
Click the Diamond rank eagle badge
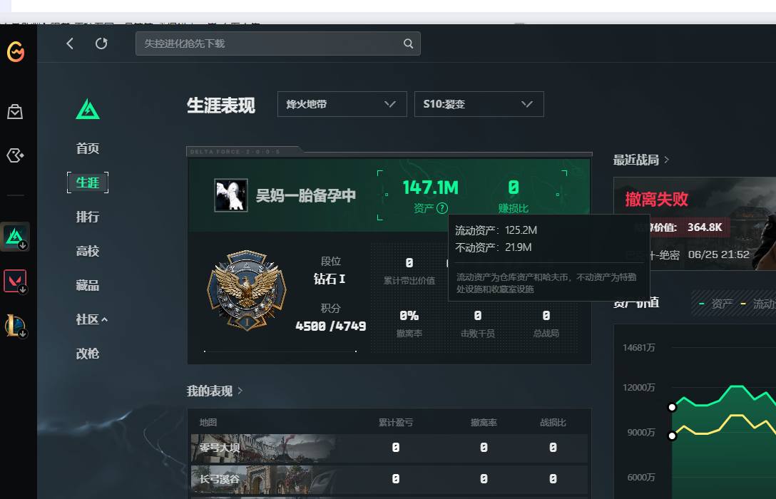tap(247, 290)
